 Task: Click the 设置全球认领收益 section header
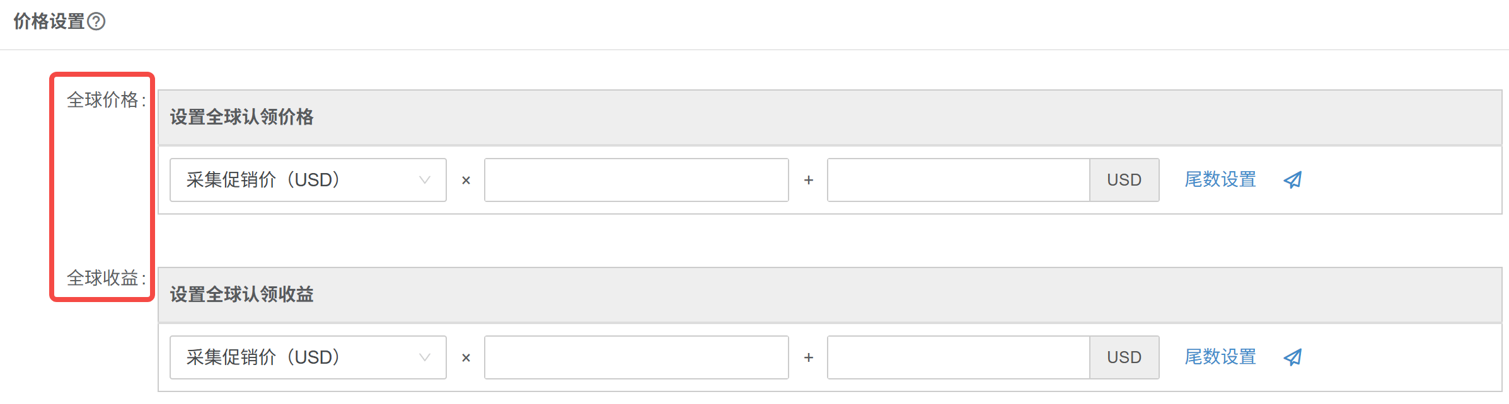241,295
